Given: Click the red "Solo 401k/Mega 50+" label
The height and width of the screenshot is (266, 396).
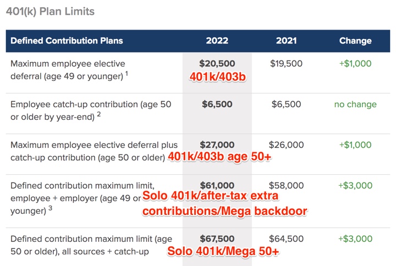Looking at the screenshot, I should (223, 252).
